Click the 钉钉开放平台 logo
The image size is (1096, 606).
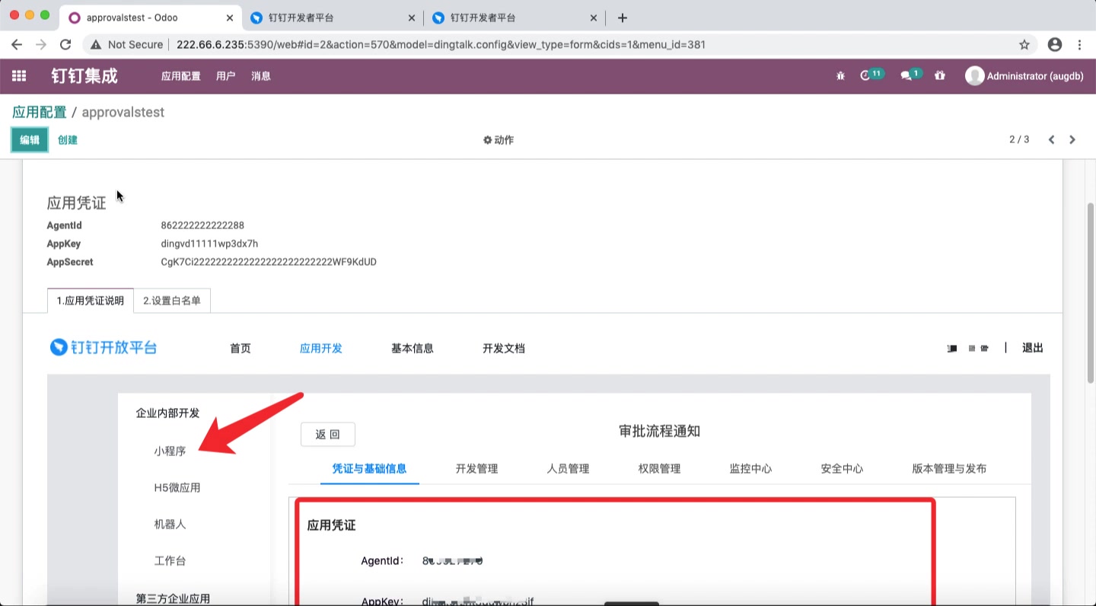(x=104, y=348)
